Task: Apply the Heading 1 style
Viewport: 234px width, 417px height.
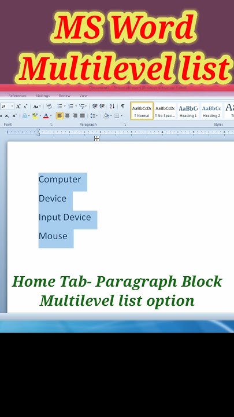Action: coord(188,111)
